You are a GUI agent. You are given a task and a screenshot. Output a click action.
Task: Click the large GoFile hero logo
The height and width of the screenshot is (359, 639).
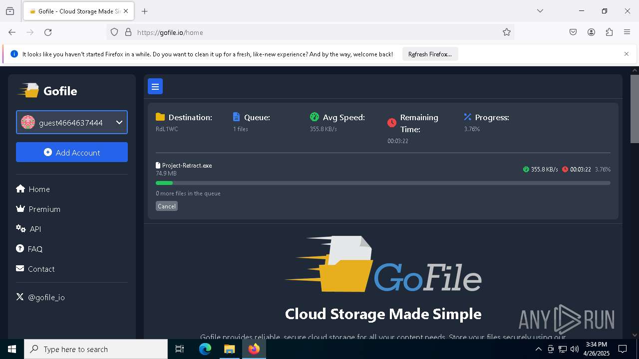point(383,264)
